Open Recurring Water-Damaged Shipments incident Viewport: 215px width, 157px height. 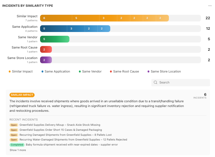(73, 140)
